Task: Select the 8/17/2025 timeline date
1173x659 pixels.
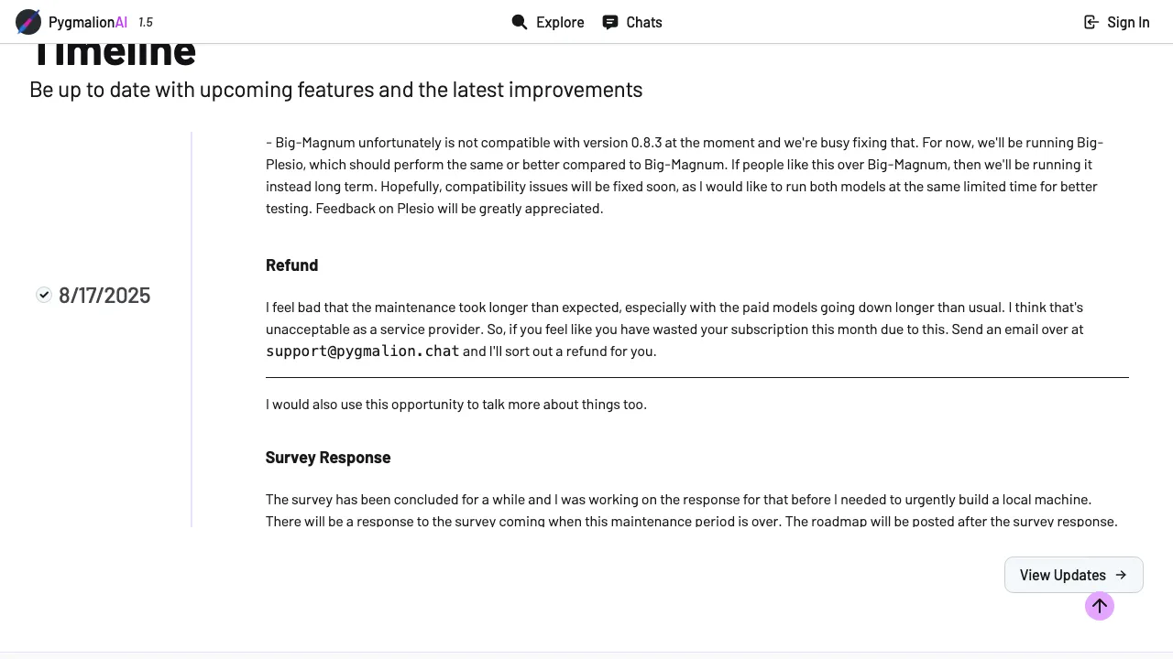Action: click(x=104, y=295)
